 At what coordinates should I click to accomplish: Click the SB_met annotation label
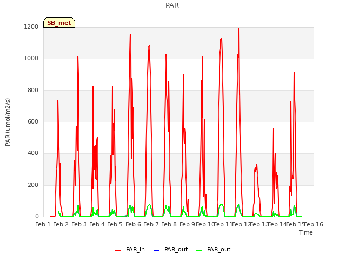click(x=59, y=23)
